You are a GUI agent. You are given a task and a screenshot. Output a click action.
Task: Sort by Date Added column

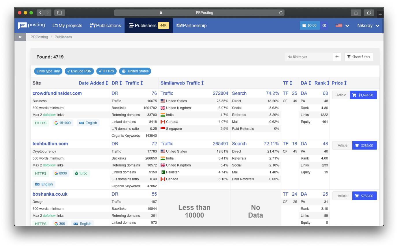tap(93, 83)
